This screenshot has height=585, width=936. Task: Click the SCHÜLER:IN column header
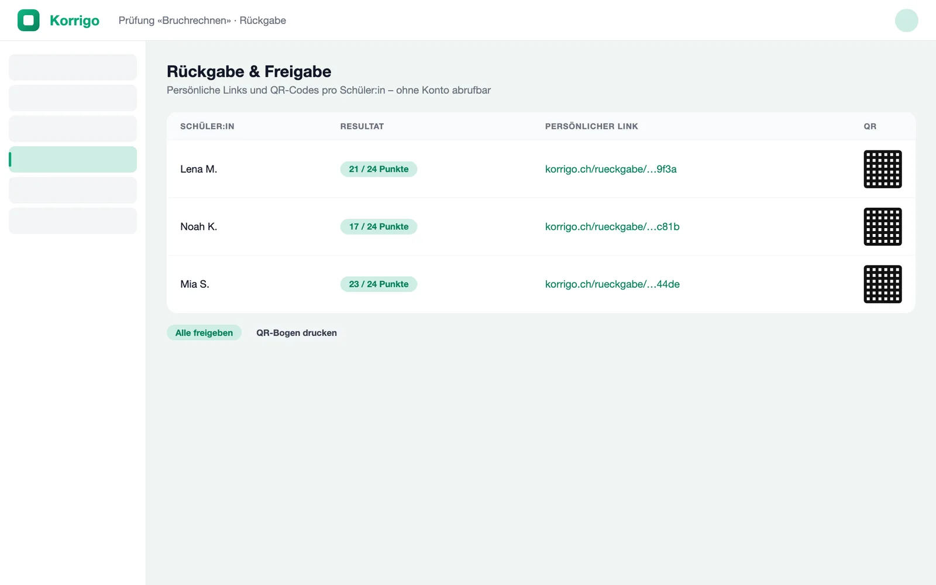click(207, 126)
